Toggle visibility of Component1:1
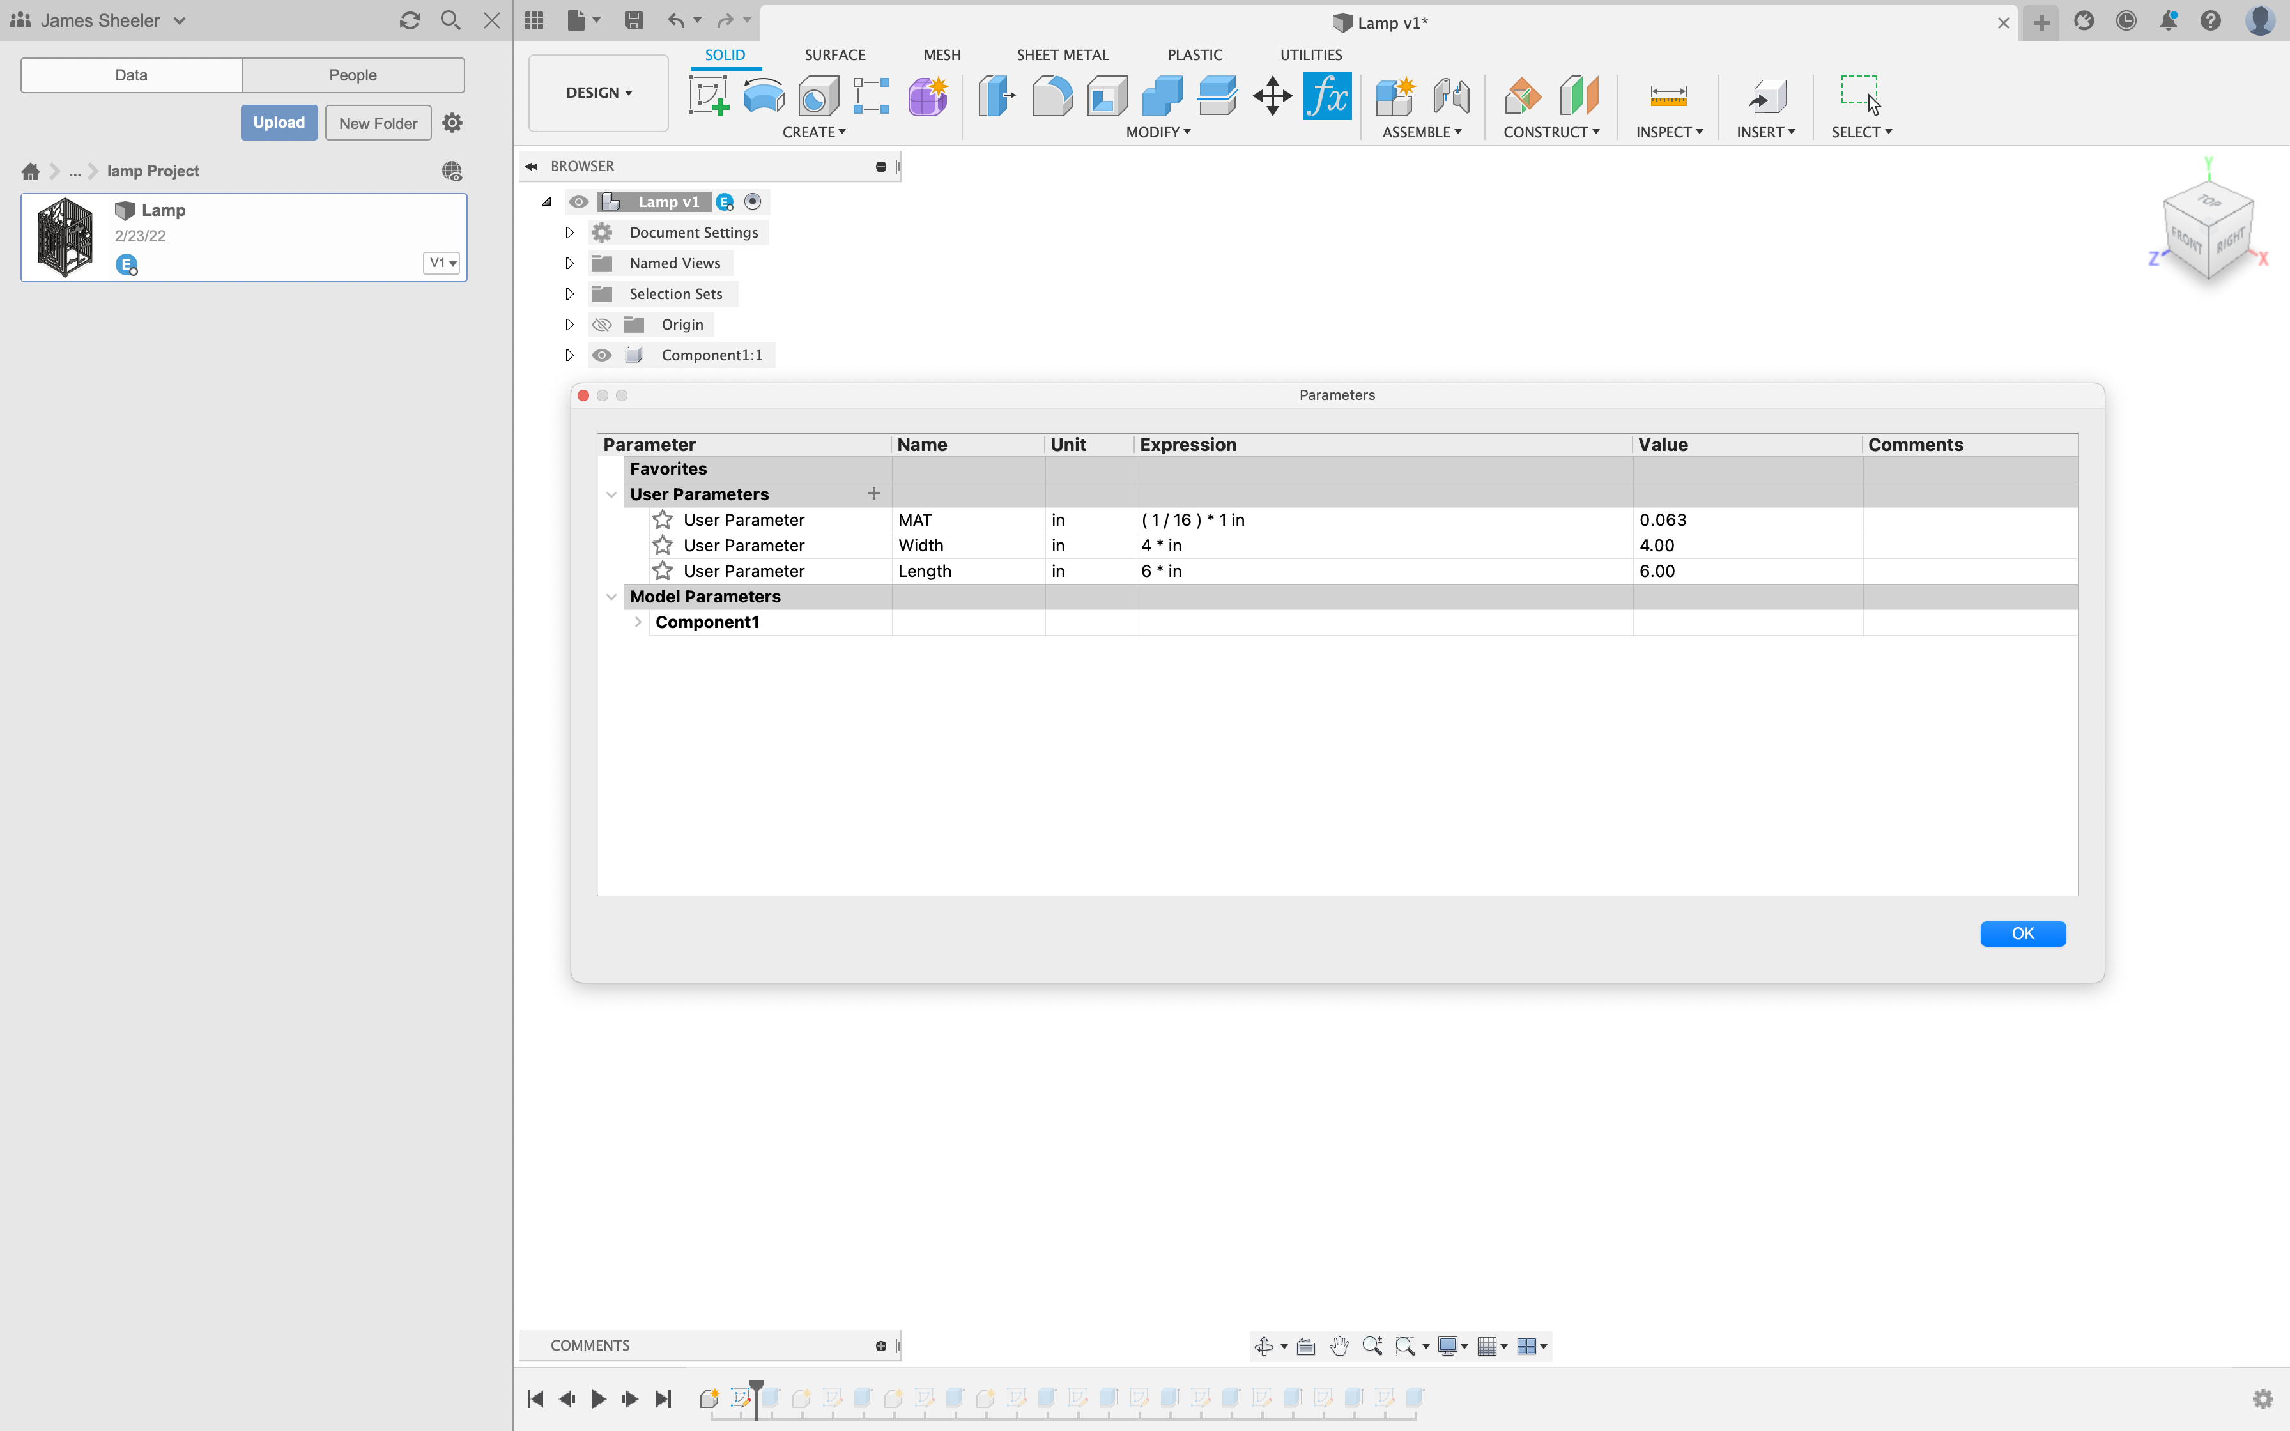 [602, 355]
